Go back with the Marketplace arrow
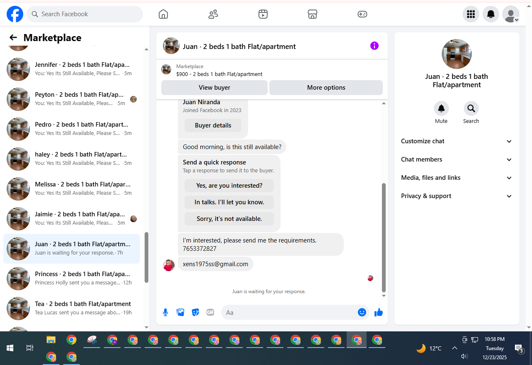The image size is (532, 365). 13,38
